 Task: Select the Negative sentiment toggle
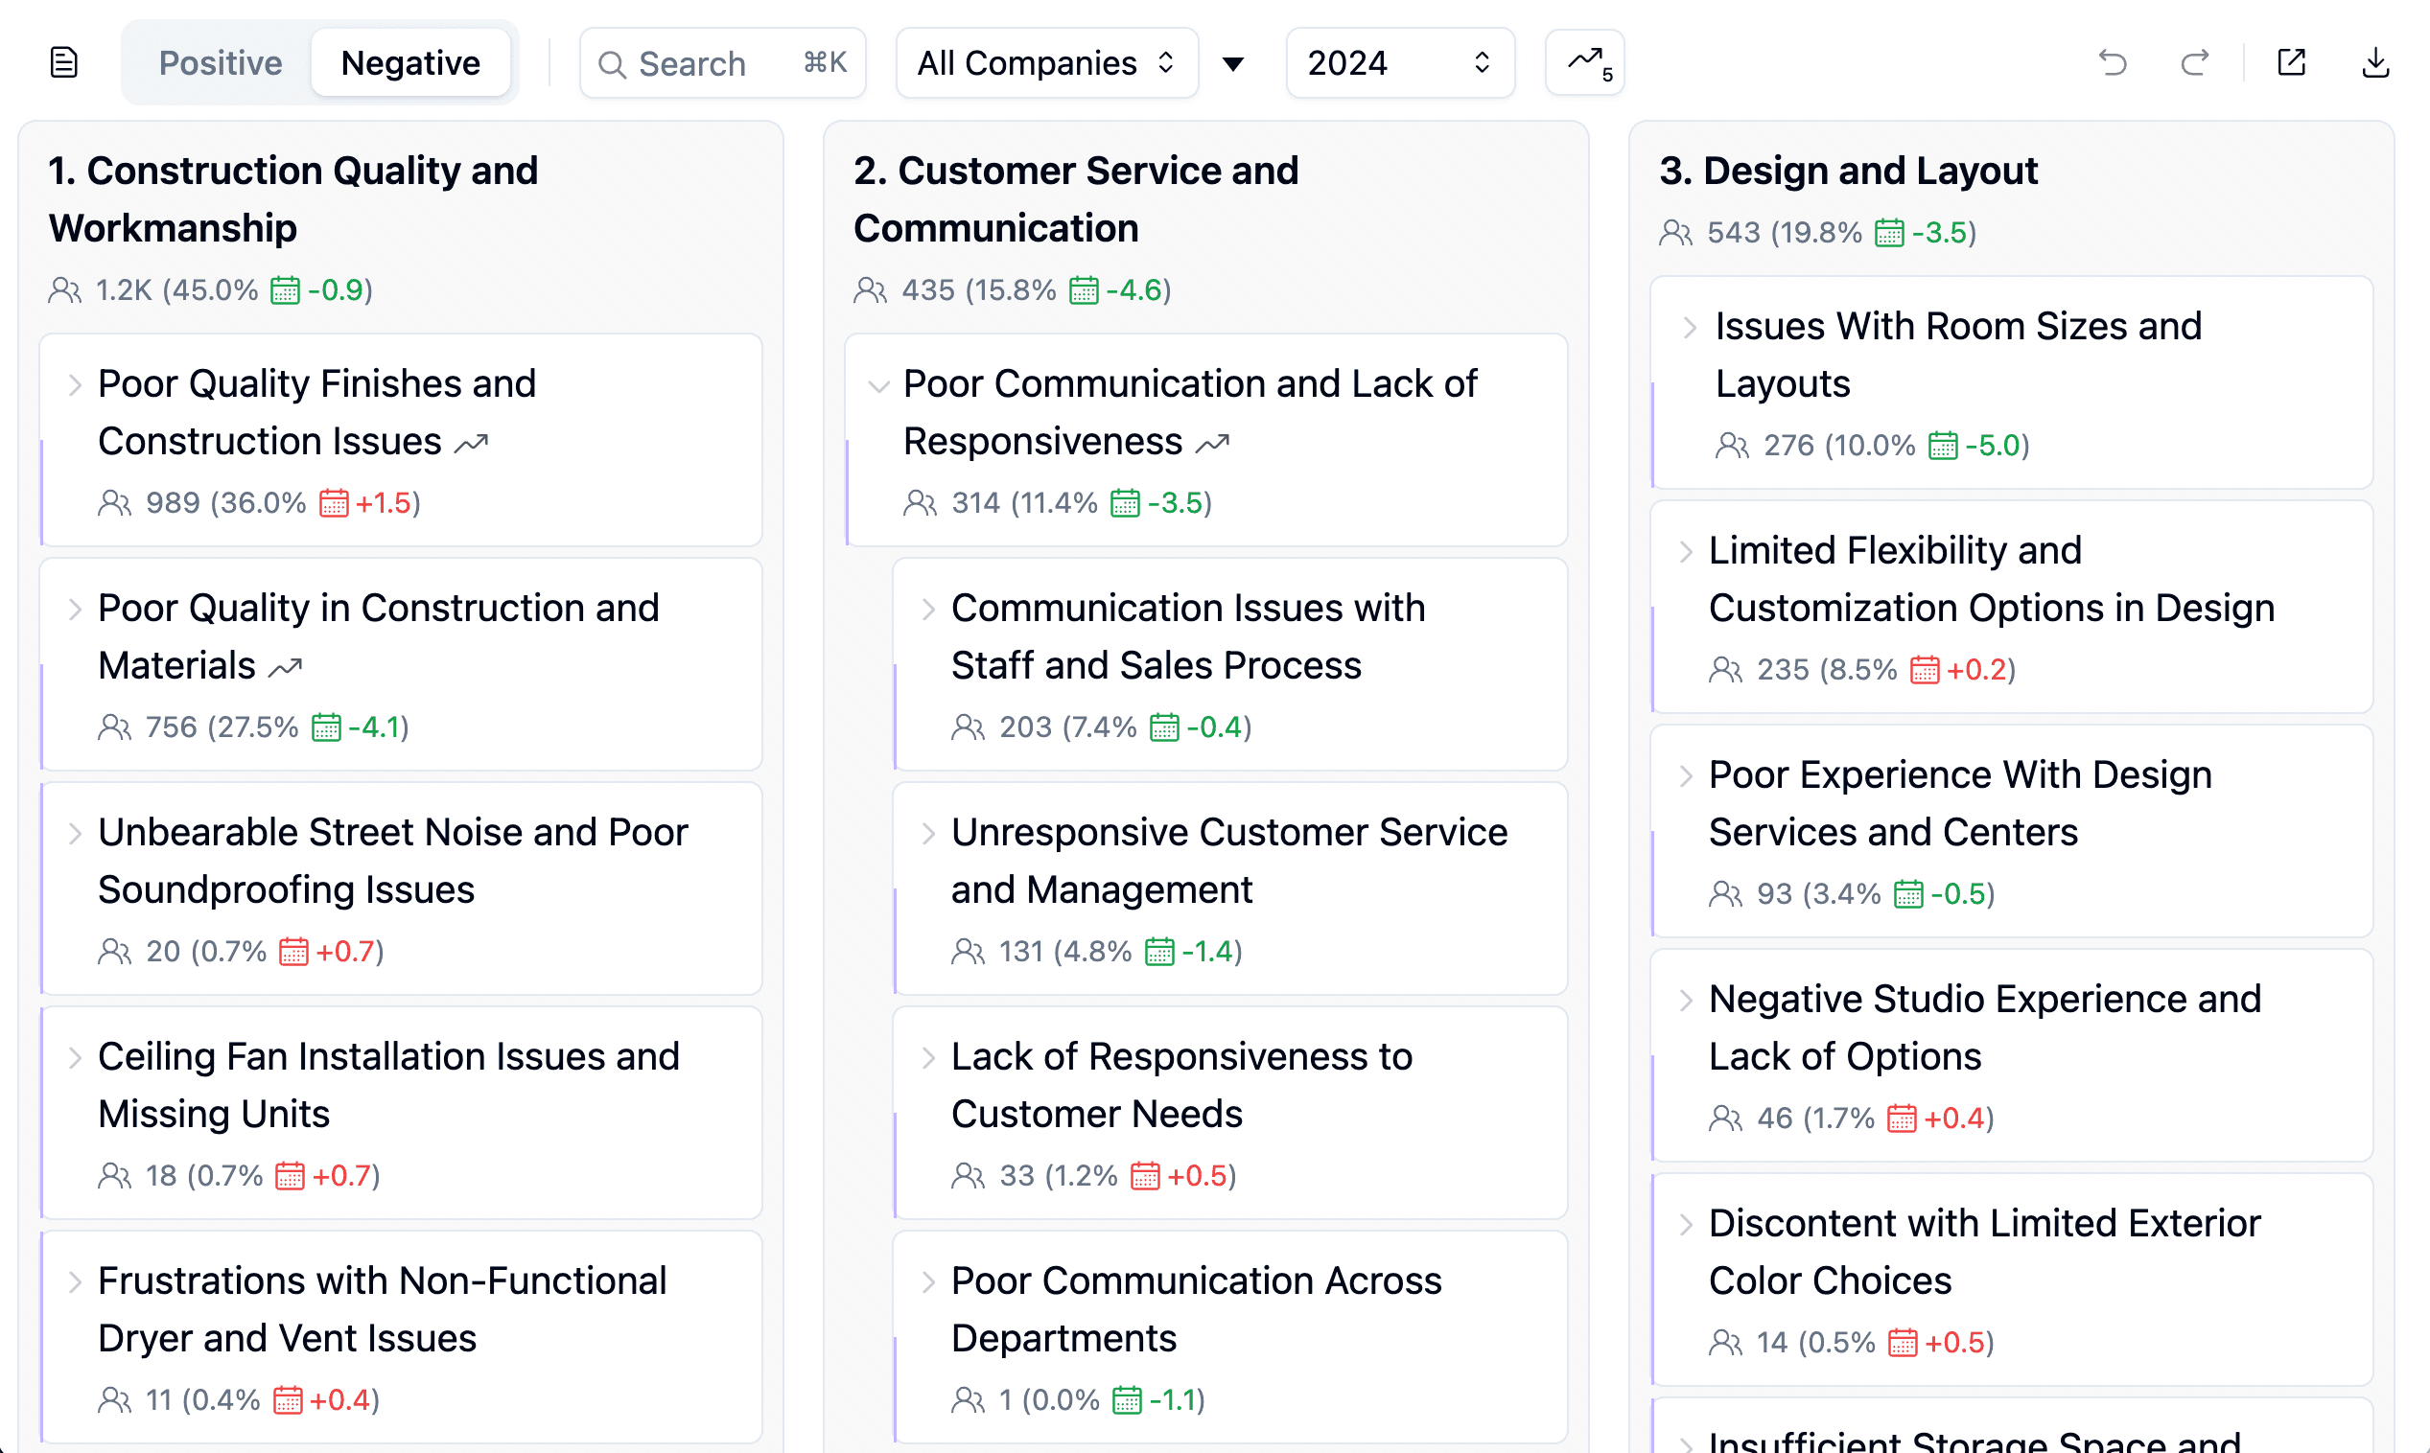point(410,62)
